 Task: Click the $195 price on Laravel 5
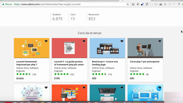pyautogui.click(x=57, y=78)
